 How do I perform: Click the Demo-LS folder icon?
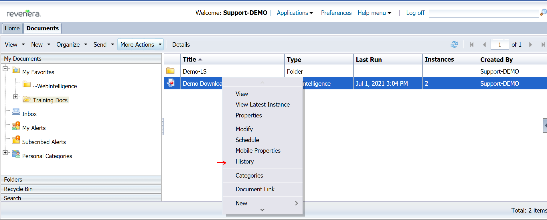tap(171, 71)
